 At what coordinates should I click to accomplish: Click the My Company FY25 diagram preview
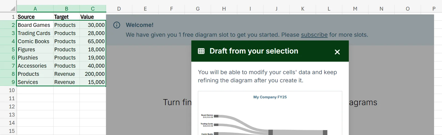point(270,113)
